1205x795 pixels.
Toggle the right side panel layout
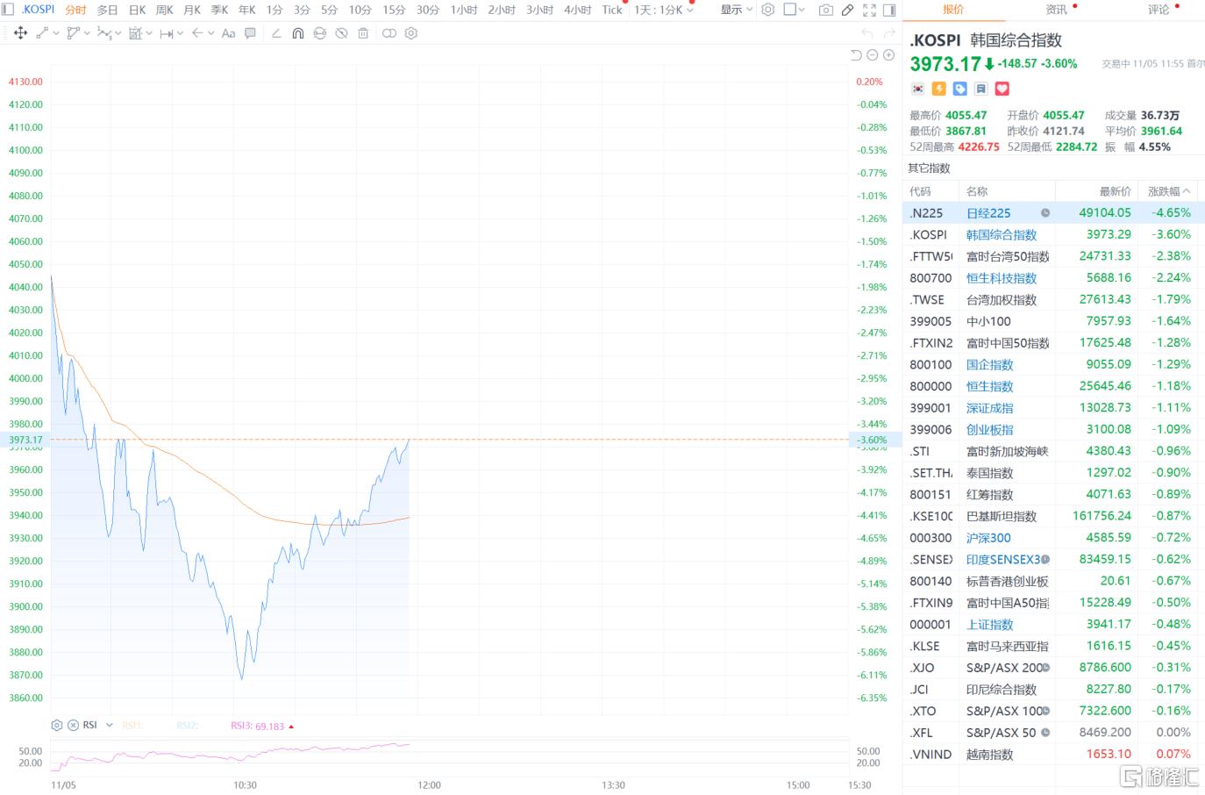(x=889, y=10)
